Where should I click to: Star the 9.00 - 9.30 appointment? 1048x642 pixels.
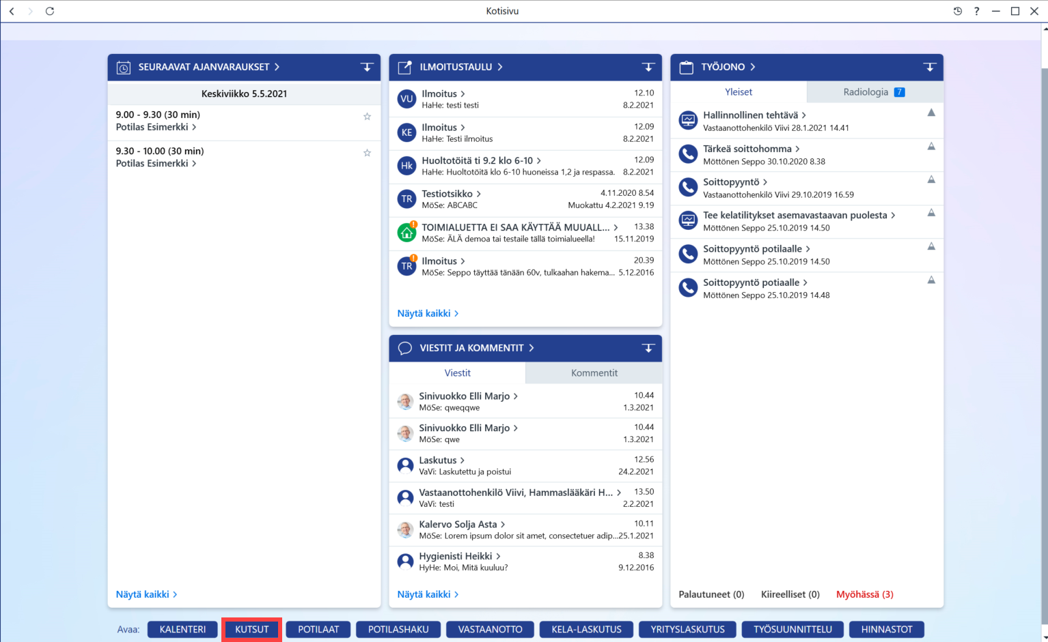point(367,117)
